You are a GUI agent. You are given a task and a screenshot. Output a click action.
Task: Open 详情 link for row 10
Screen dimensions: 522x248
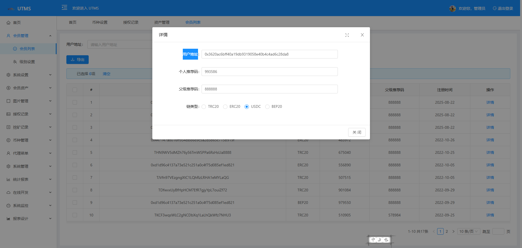click(490, 215)
